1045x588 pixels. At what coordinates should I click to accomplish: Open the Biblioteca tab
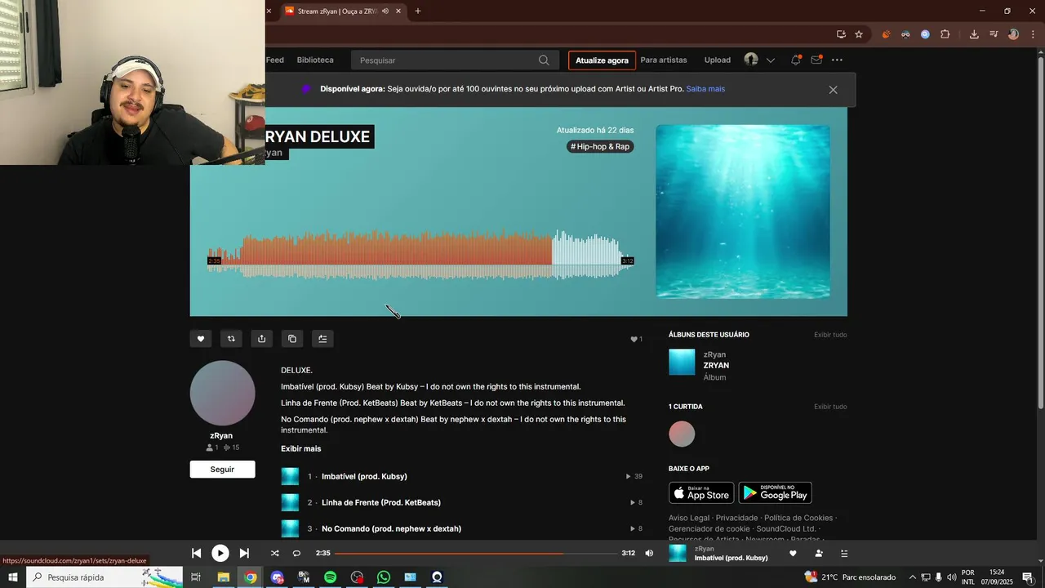point(315,60)
